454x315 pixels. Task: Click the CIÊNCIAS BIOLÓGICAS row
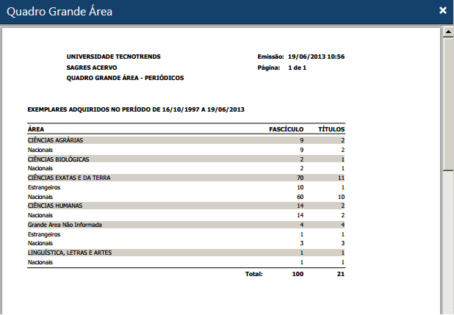coord(58,159)
